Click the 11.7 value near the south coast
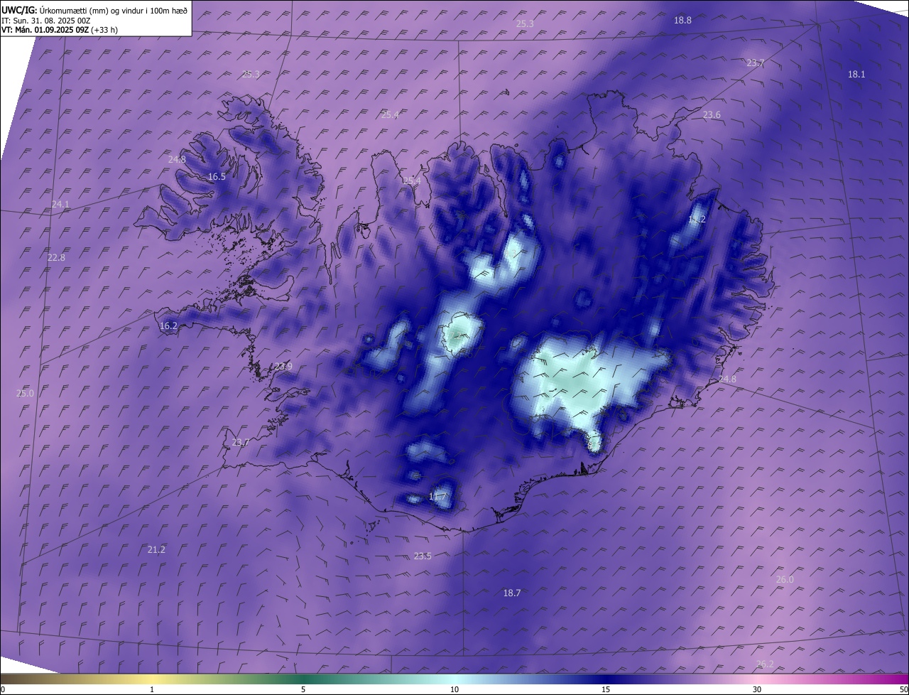This screenshot has width=909, height=695. (438, 496)
